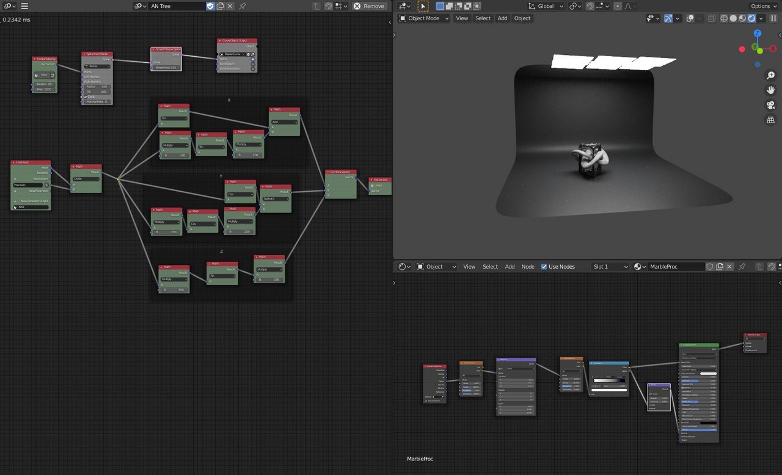Image resolution: width=782 pixels, height=475 pixels.
Task: Edit the MarbleProc material name field
Action: pyautogui.click(x=676, y=267)
